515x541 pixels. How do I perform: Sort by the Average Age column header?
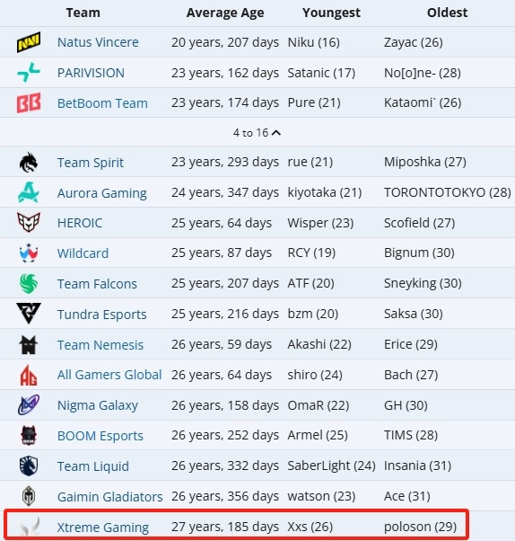[225, 13]
